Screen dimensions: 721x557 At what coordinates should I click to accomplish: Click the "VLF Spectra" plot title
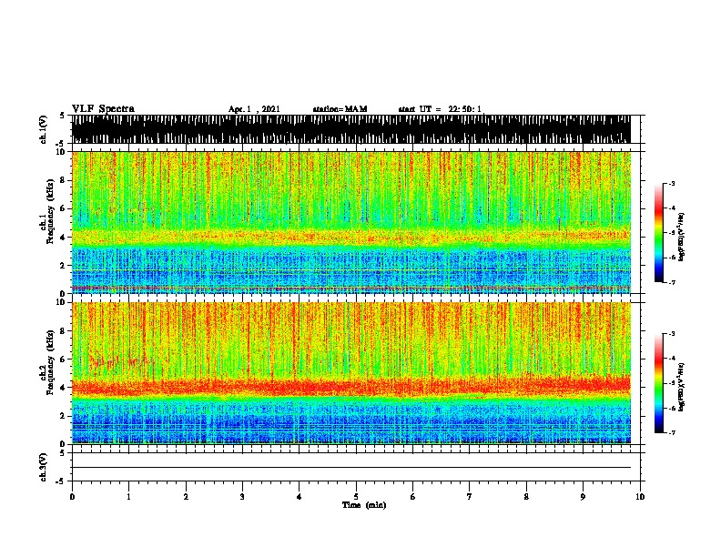(103, 109)
